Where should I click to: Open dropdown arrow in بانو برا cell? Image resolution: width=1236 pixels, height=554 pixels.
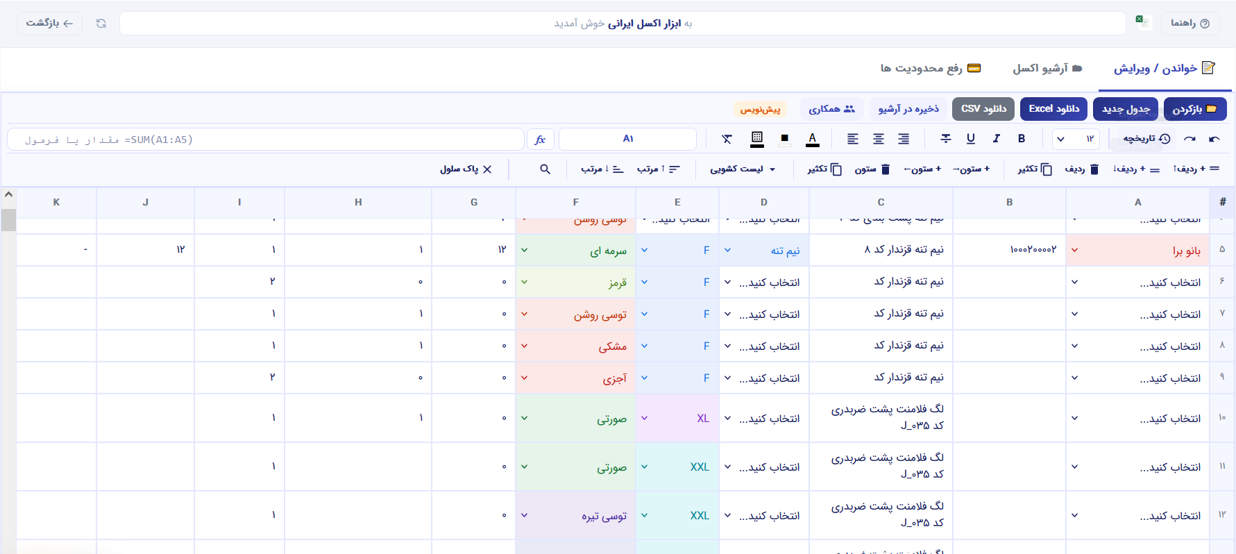[1074, 250]
